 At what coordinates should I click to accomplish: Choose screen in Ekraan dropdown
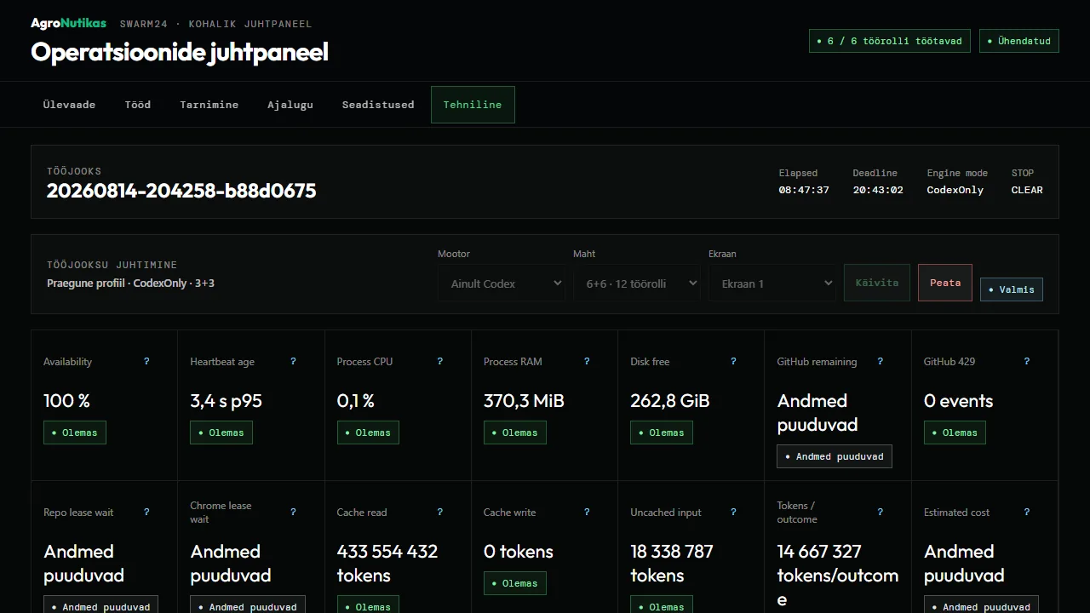(772, 284)
